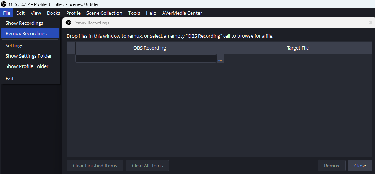Select Show Settings Folder menu entry

28,56
